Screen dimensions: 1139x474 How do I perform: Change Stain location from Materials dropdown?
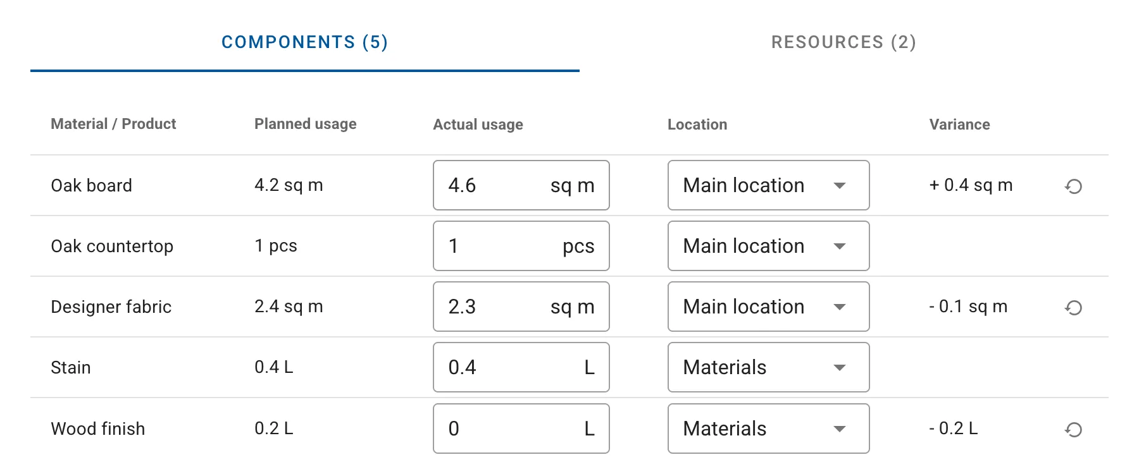768,367
